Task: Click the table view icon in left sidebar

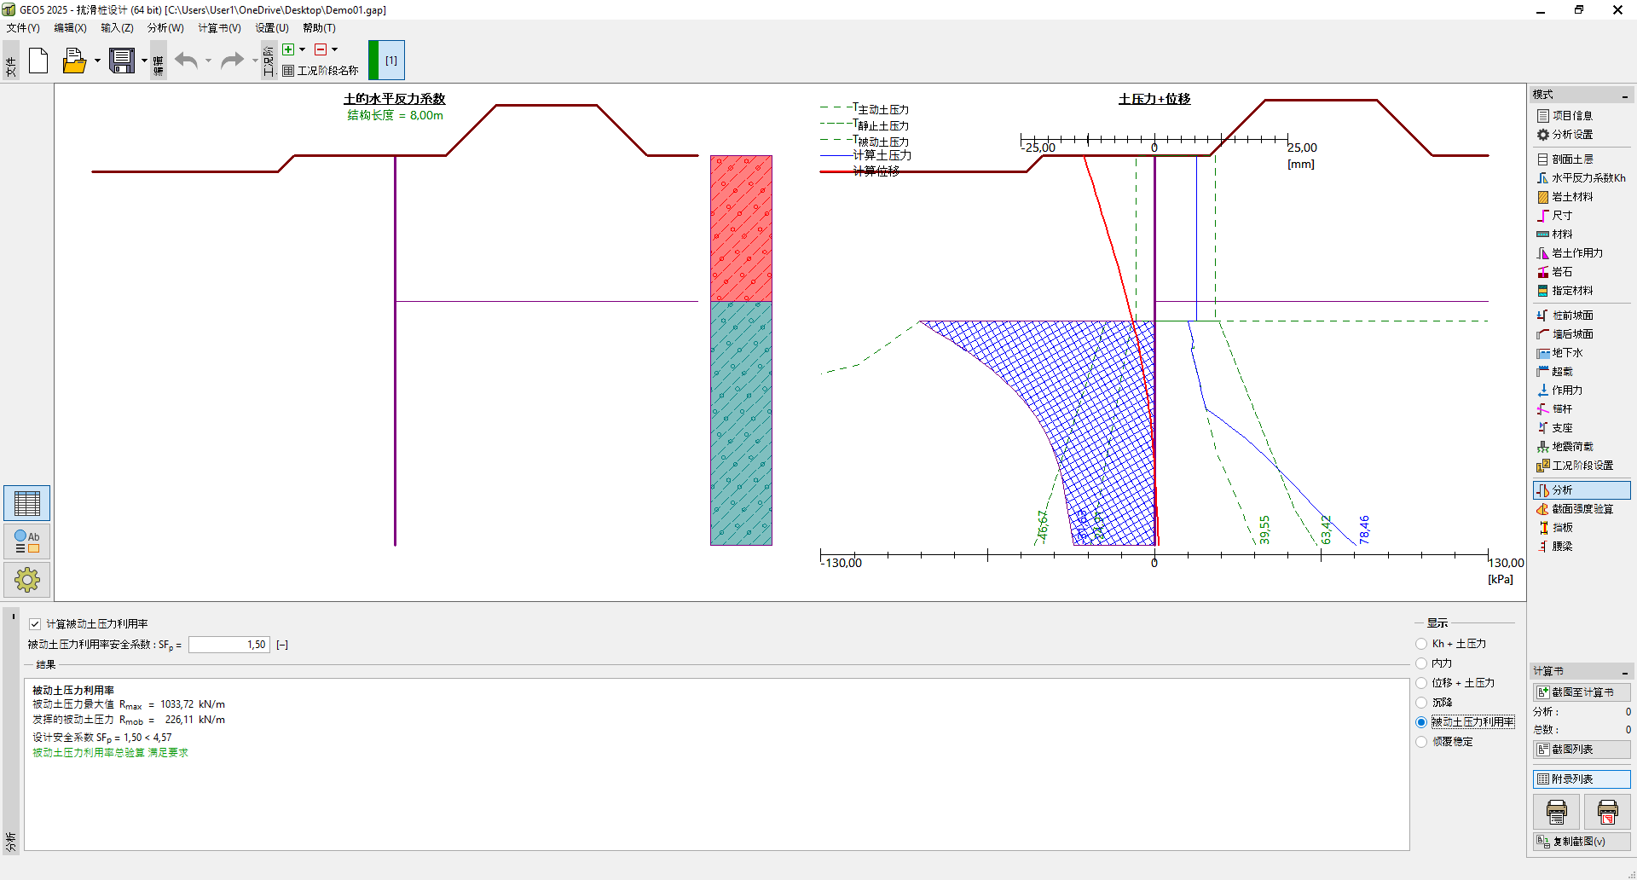Action: [x=27, y=503]
